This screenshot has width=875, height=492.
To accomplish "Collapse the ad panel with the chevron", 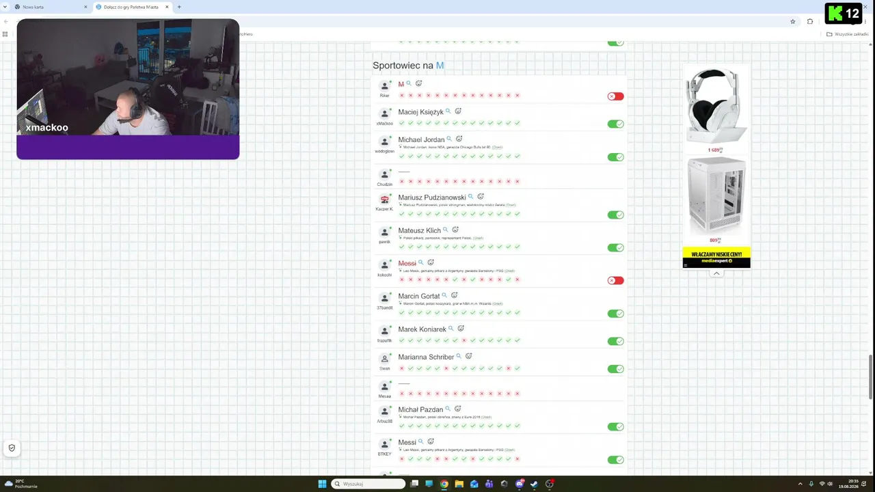I will pos(716,273).
